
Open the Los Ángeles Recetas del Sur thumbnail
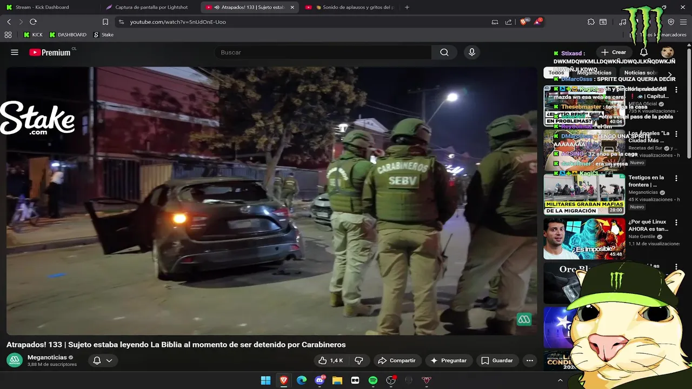[584, 150]
